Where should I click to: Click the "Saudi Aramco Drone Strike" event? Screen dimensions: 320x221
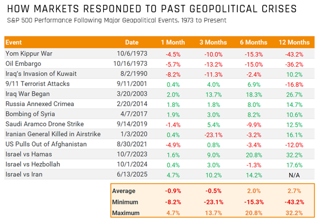44,124
